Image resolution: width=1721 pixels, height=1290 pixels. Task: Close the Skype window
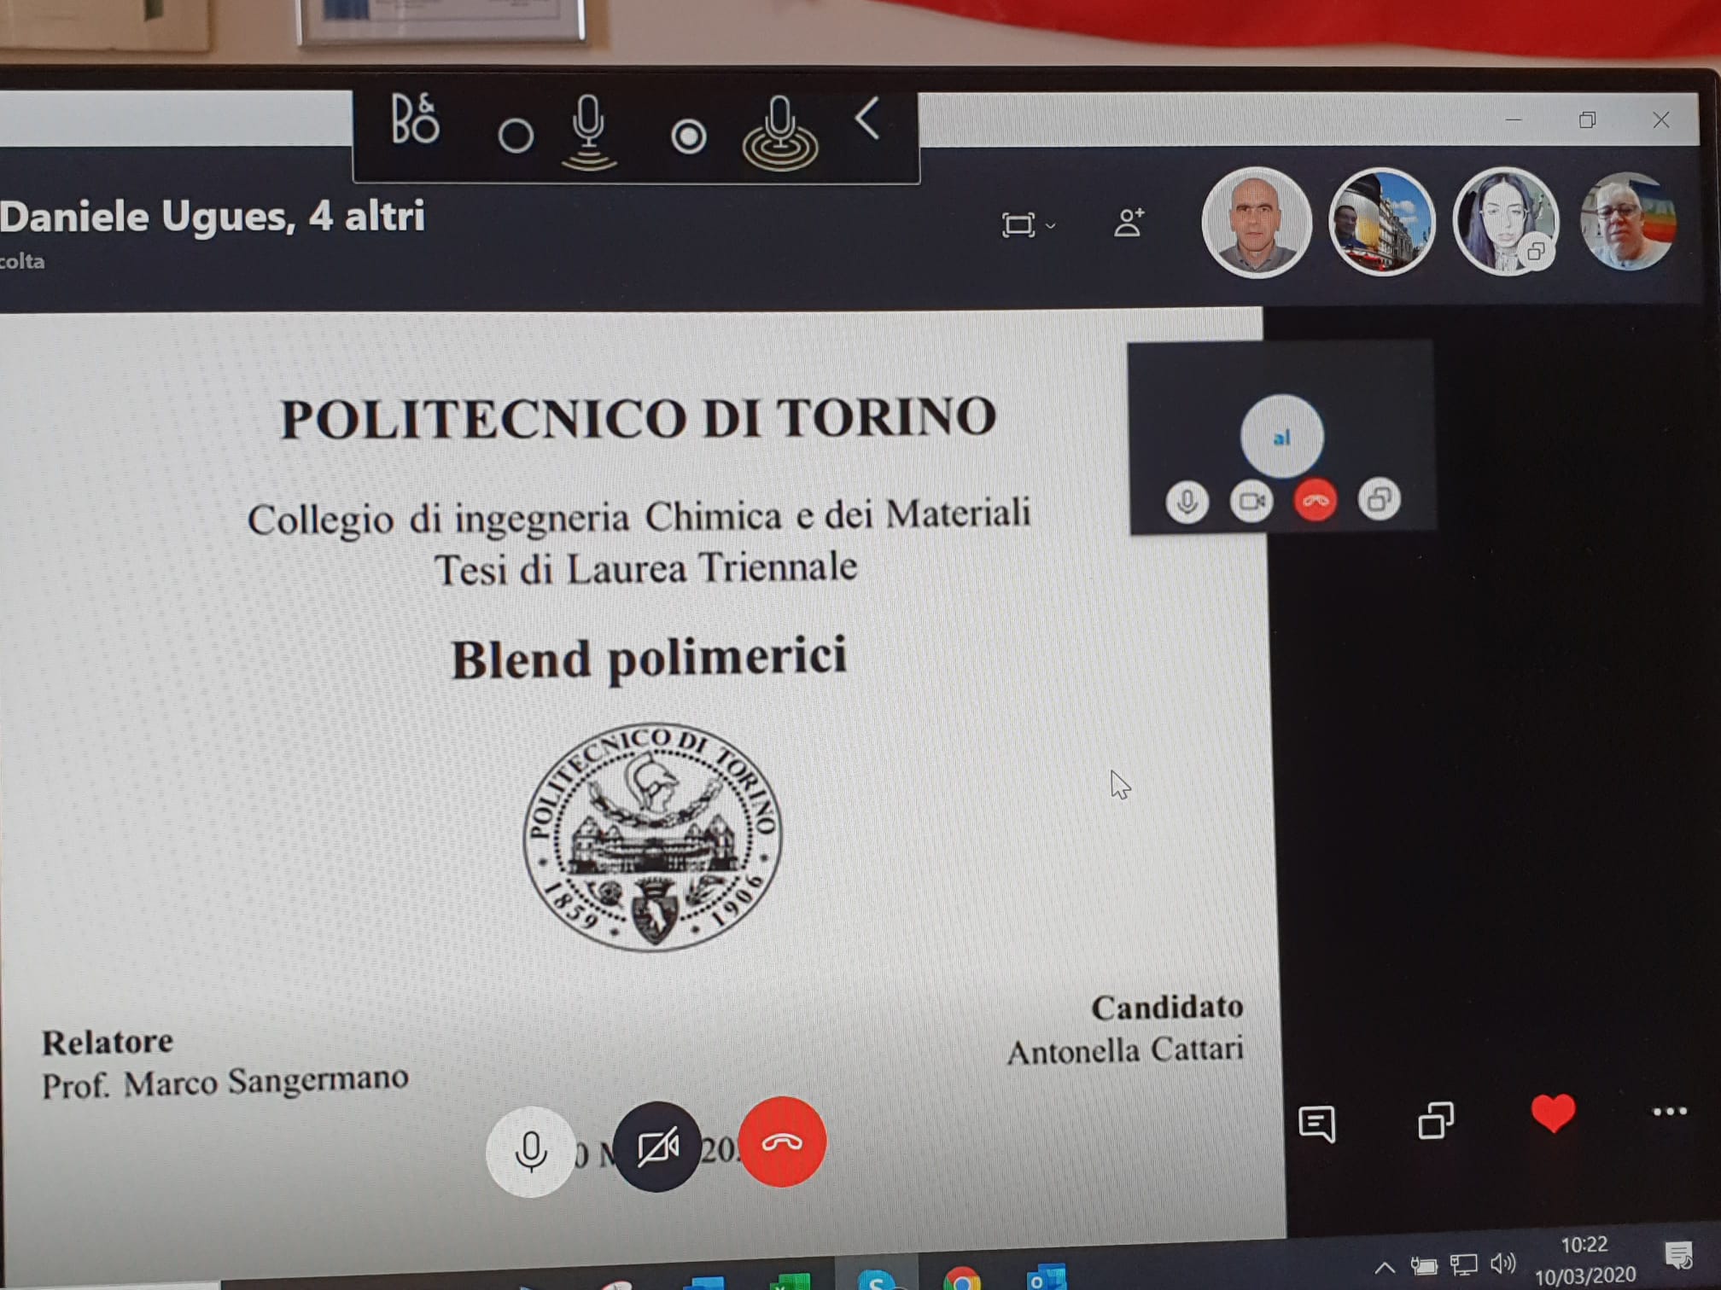(x=1660, y=120)
